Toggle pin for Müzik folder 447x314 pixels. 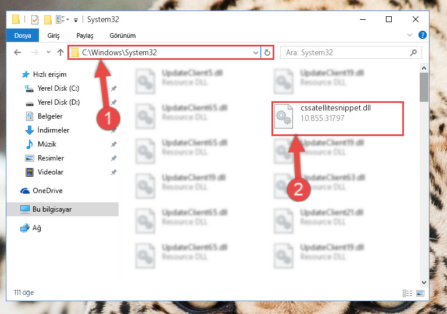point(114,144)
